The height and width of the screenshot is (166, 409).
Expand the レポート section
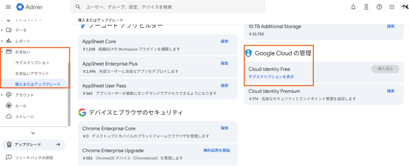2,41
